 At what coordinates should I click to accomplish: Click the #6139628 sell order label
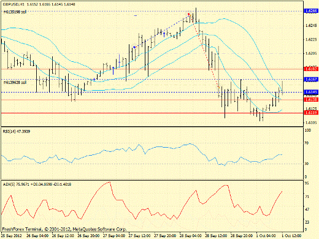pos(15,82)
